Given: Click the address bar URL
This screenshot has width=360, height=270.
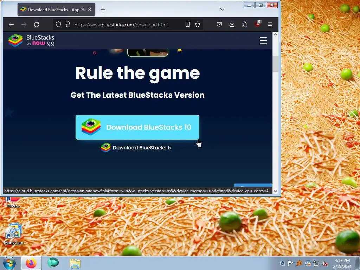Looking at the screenshot, I should [x=121, y=25].
